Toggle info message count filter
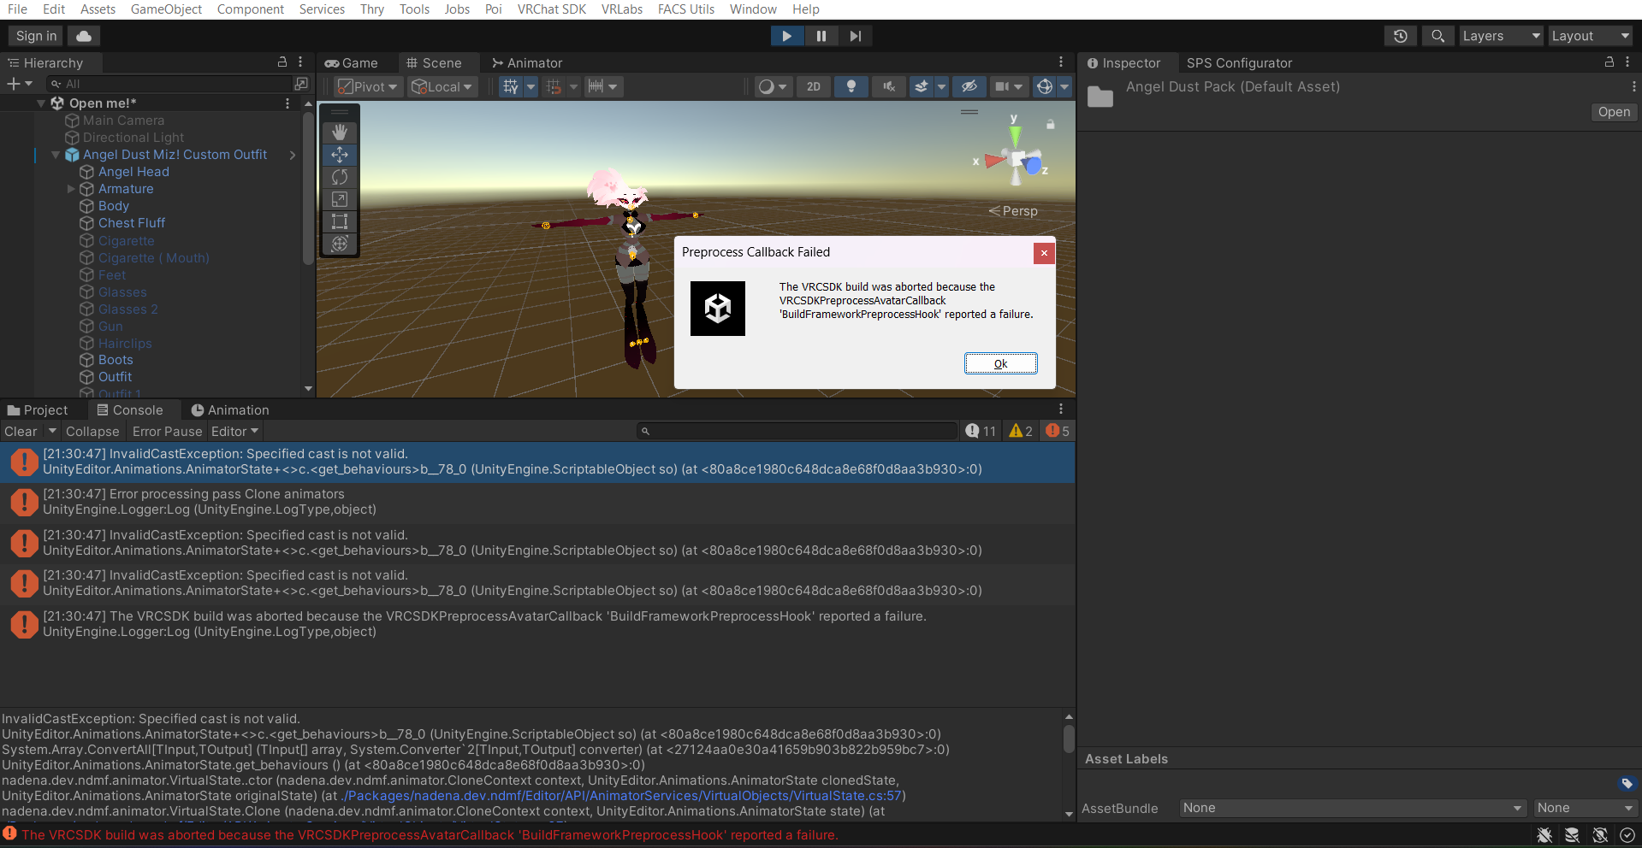The height and width of the screenshot is (848, 1642). (x=981, y=431)
